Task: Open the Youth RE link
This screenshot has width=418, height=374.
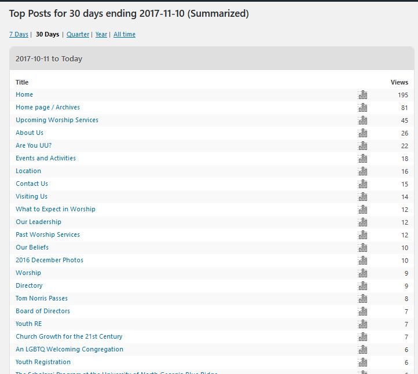Action: click(x=28, y=324)
